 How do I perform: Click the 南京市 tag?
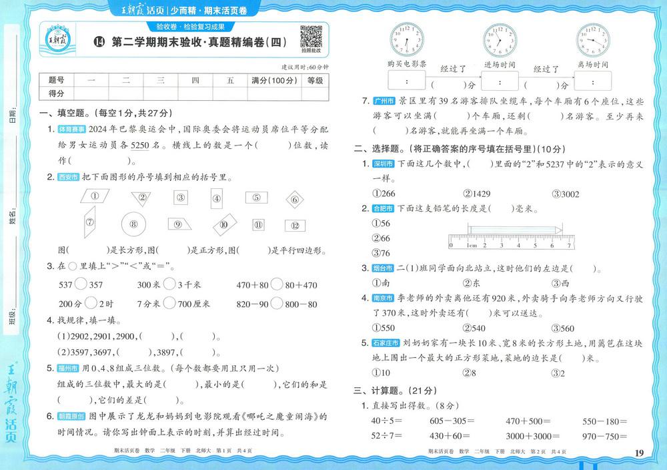[x=384, y=298]
